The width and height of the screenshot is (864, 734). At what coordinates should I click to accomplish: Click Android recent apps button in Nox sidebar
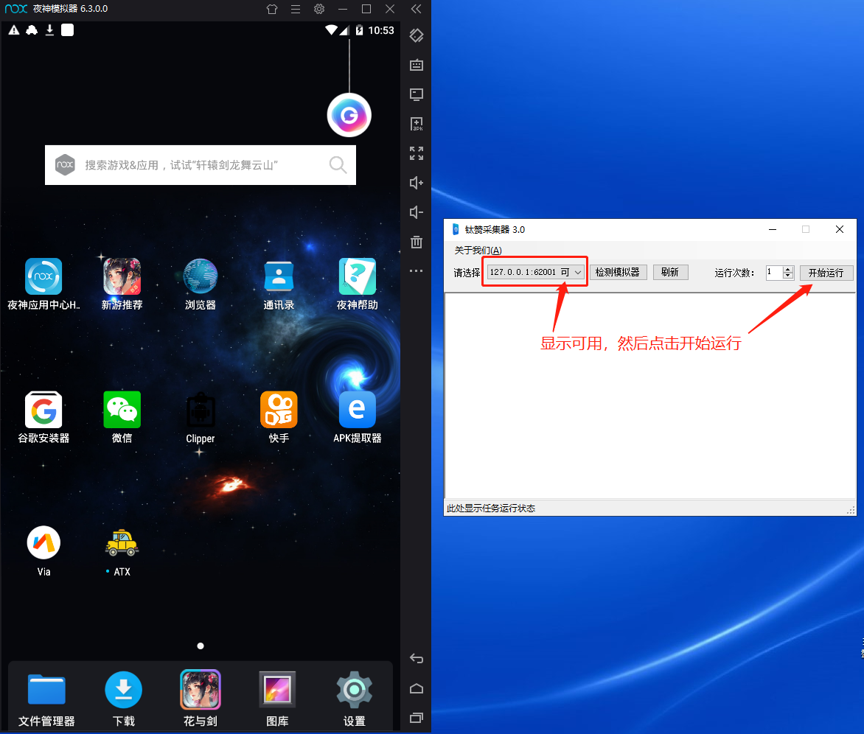pyautogui.click(x=417, y=718)
